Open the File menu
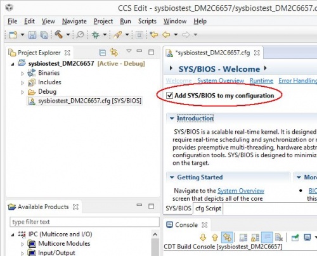The width and height of the screenshot is (317, 256). 13,22
